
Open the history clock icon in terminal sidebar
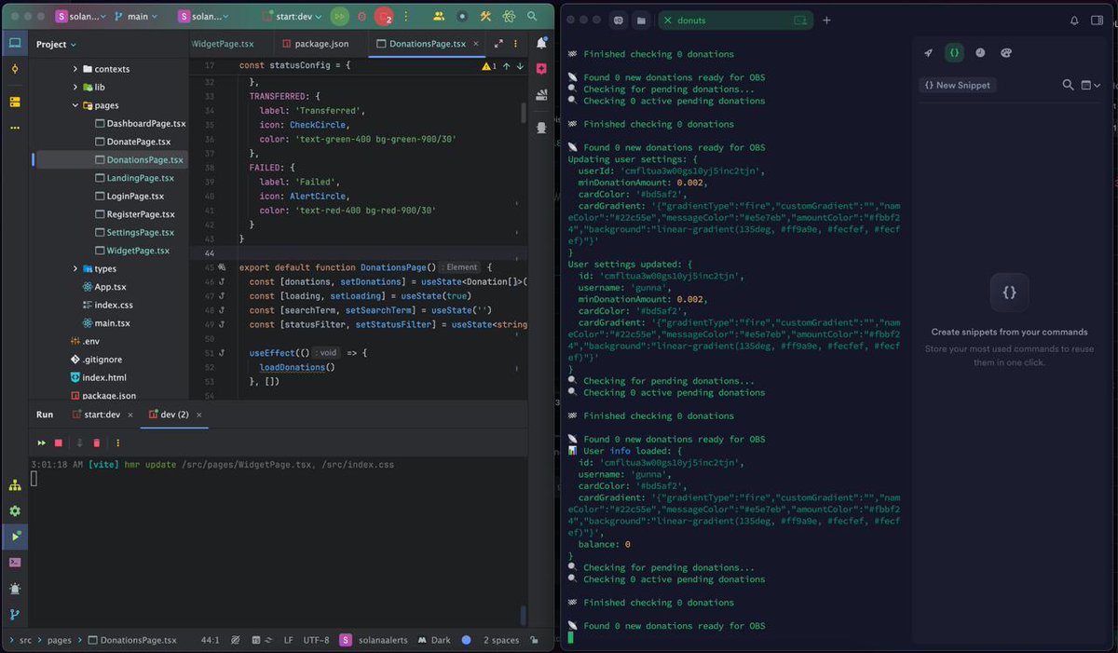click(x=980, y=53)
